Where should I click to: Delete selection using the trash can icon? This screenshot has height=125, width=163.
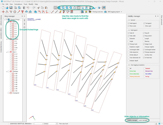coord(24,8)
